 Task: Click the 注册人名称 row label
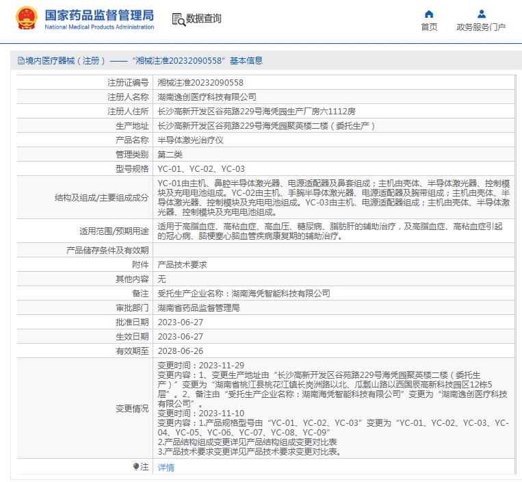(128, 97)
